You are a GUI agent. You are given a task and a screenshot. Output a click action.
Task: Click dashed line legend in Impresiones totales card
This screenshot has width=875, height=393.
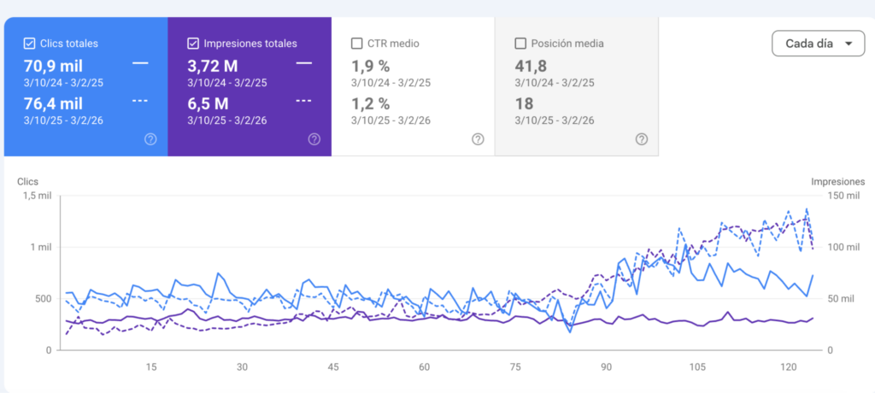(304, 101)
